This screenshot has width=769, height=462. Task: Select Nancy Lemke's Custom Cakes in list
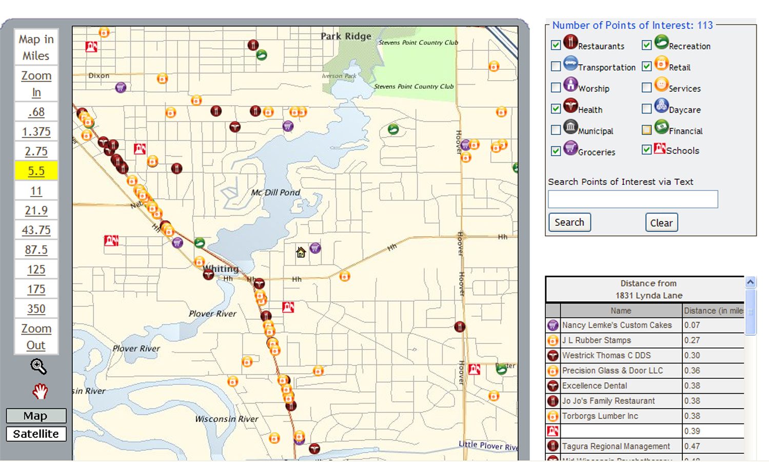617,325
